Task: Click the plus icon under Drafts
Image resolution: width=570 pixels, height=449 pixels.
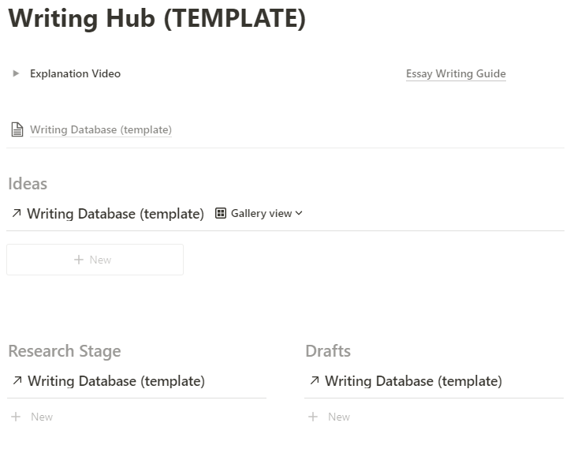Action: click(x=313, y=417)
